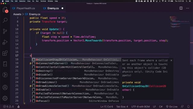This screenshot has width=193, height=109.
Task: Select OnDrawGizmosSelected() suggestion
Action: tap(76, 86)
